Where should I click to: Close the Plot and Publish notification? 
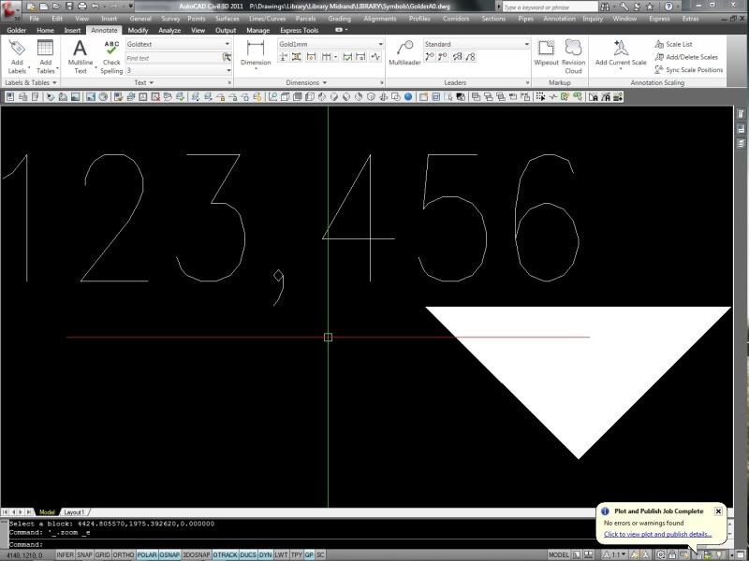718,511
